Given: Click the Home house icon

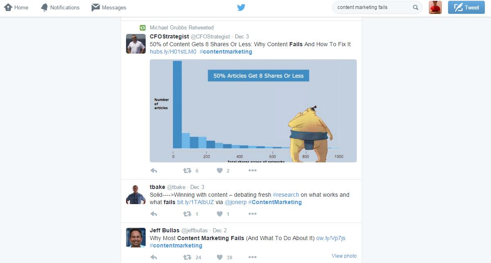Looking at the screenshot, I should (x=8, y=7).
